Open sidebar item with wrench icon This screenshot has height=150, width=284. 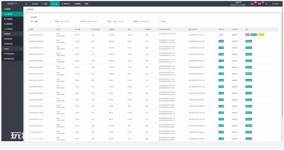pyautogui.click(x=12, y=24)
